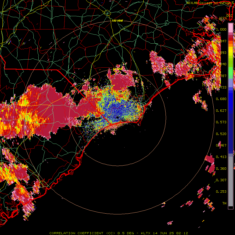The image size is (235, 235).
Task: Click the 14 JUN 25 date text
Action: pos(163,233)
